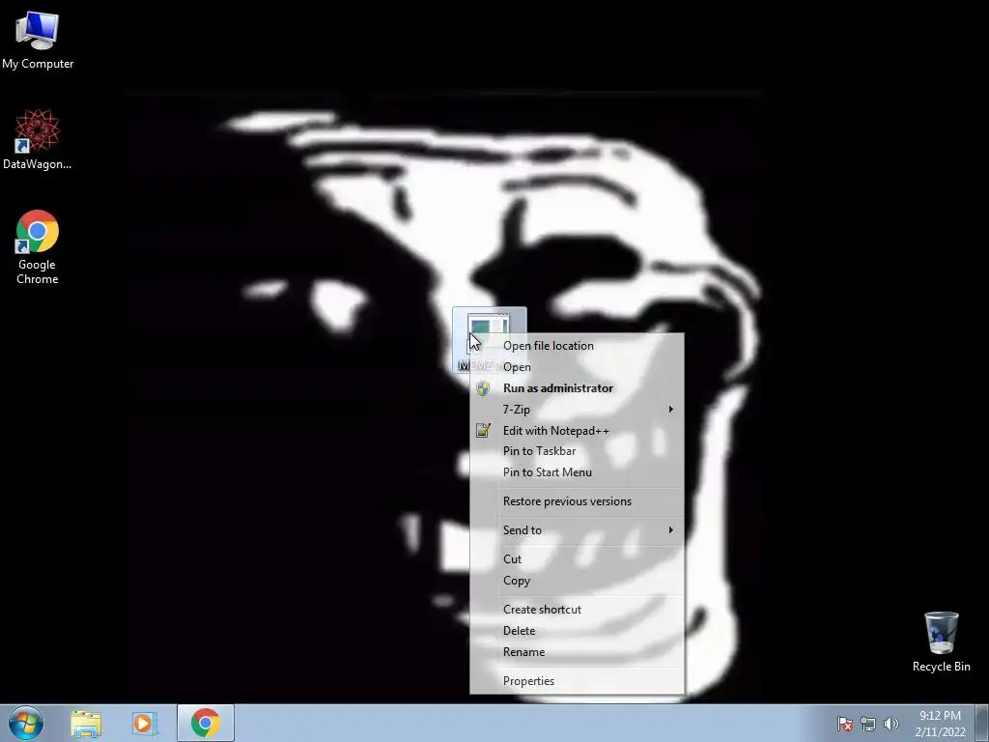Open the Windows Start menu orb
This screenshot has height=742, width=989.
point(26,723)
